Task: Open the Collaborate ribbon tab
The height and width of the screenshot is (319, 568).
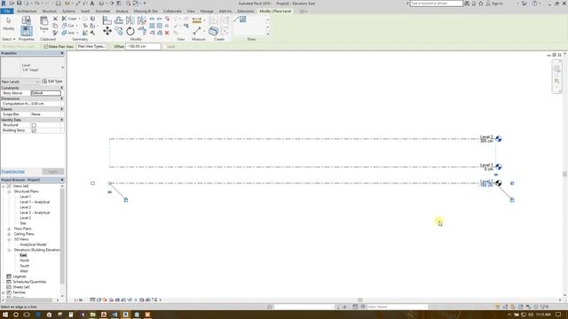Action: tap(172, 12)
